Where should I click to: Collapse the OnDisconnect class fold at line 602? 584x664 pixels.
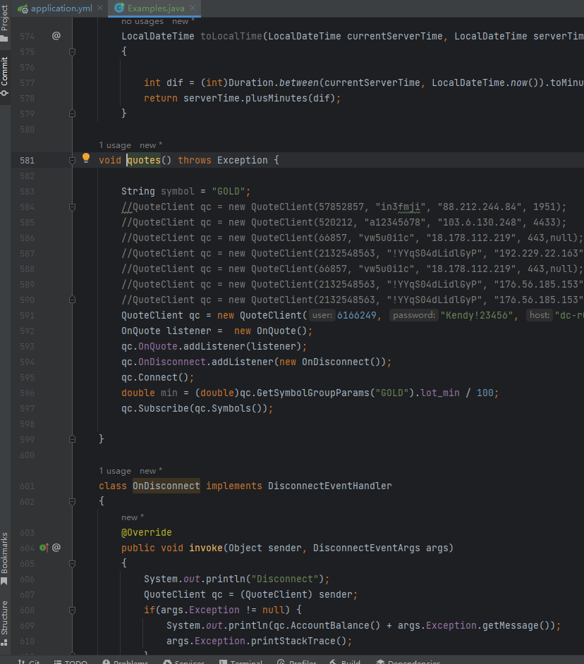72,502
